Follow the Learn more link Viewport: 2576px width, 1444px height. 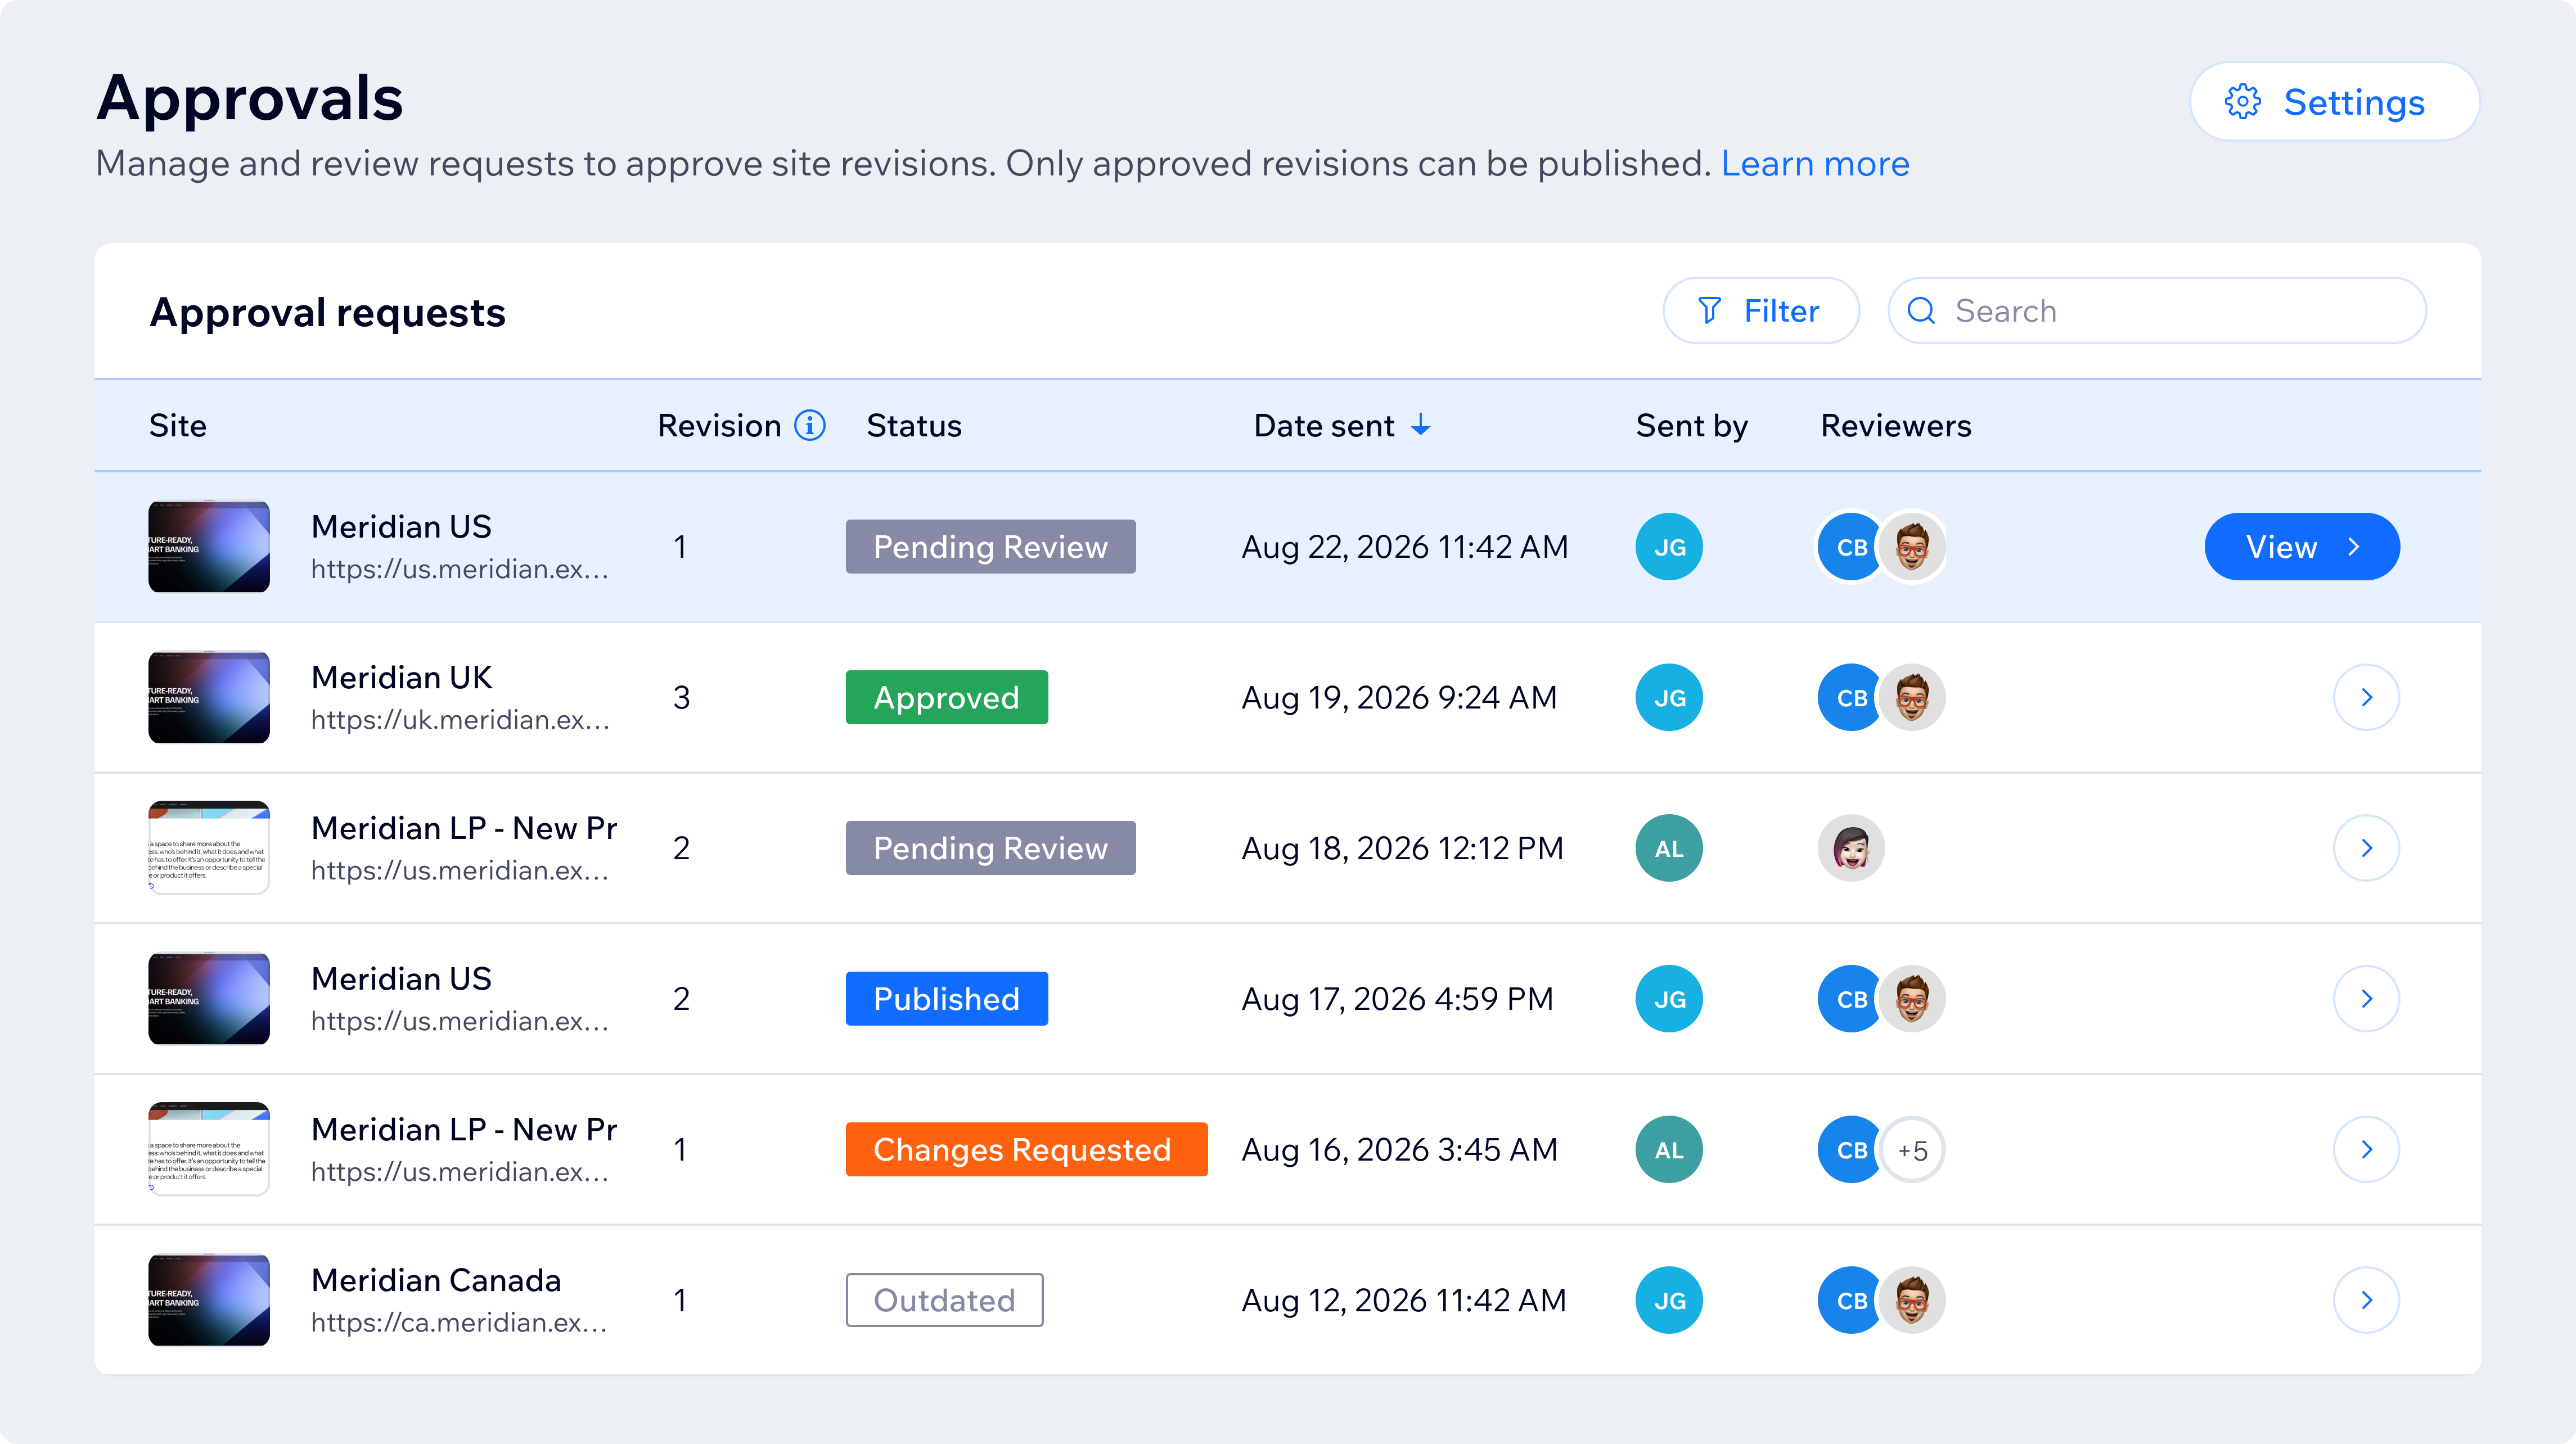1815,163
